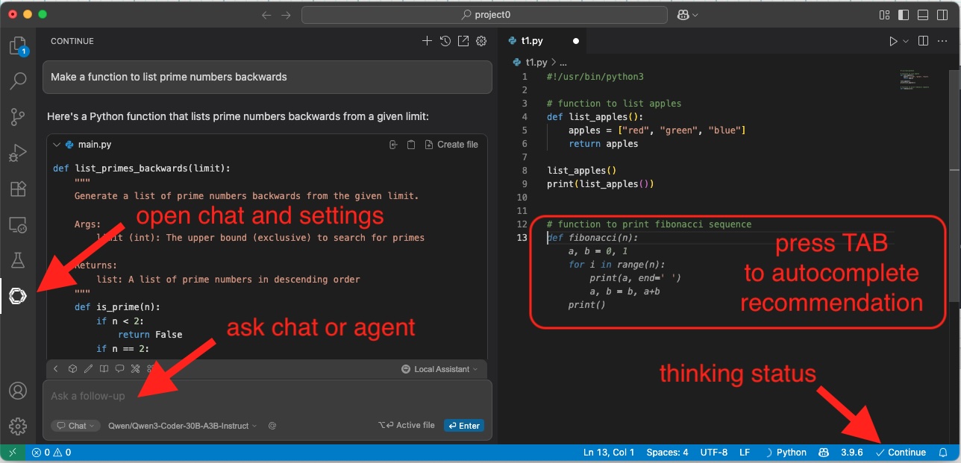Open the Chat mode dropdown

76,426
